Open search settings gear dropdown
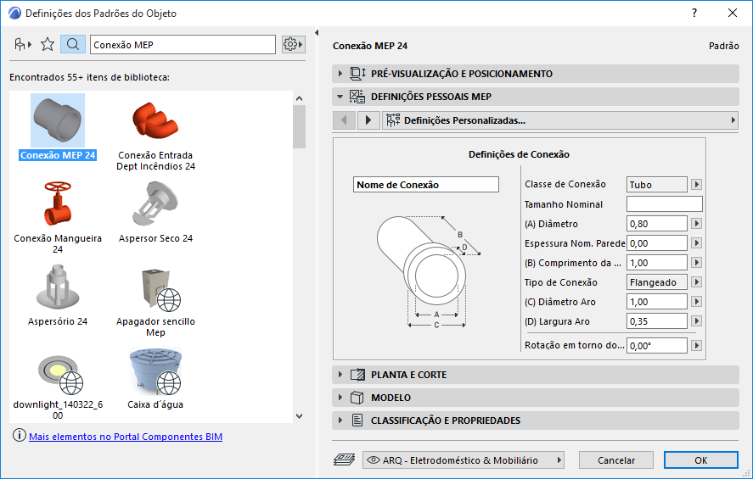The width and height of the screenshot is (753, 479). (x=293, y=45)
